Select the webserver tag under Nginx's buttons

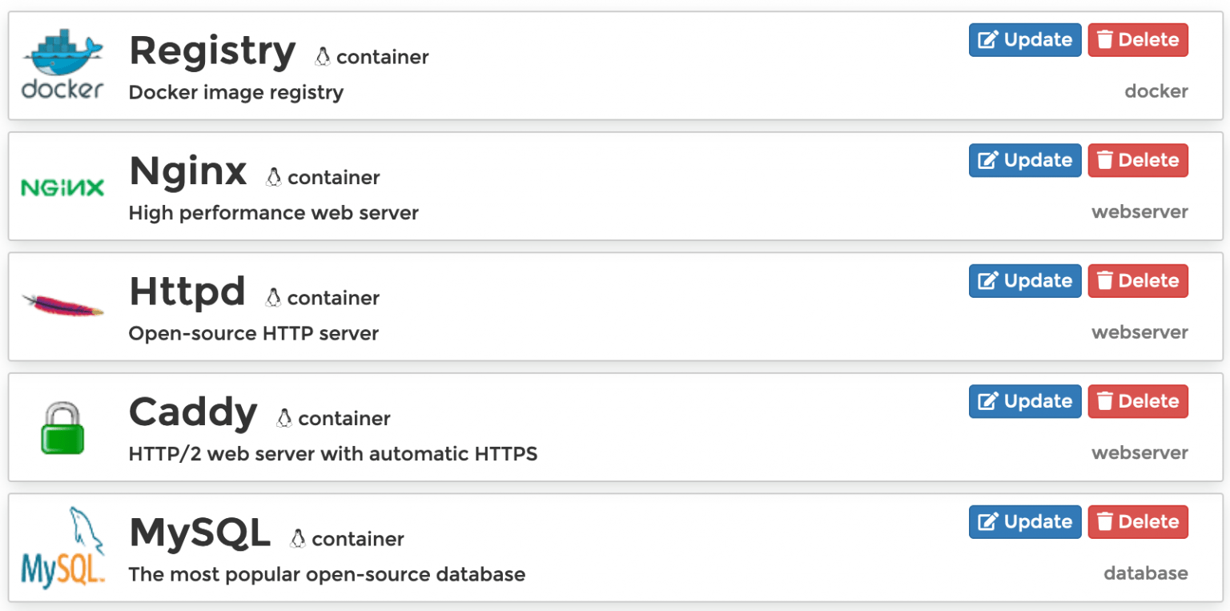tap(1140, 211)
